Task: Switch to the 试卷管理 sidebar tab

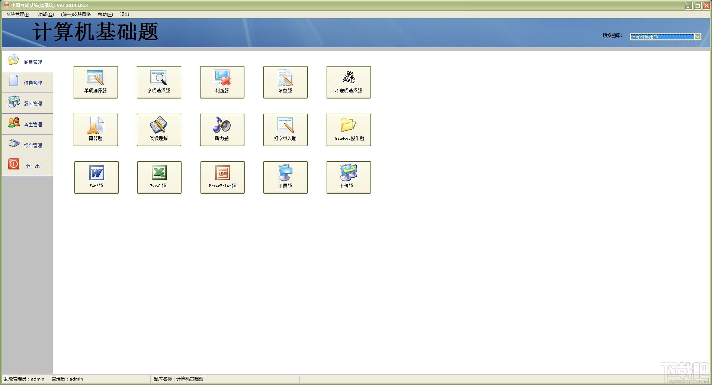Action: click(27, 82)
